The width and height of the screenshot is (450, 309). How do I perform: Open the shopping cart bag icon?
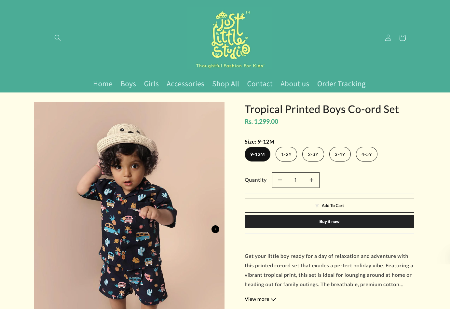(402, 38)
